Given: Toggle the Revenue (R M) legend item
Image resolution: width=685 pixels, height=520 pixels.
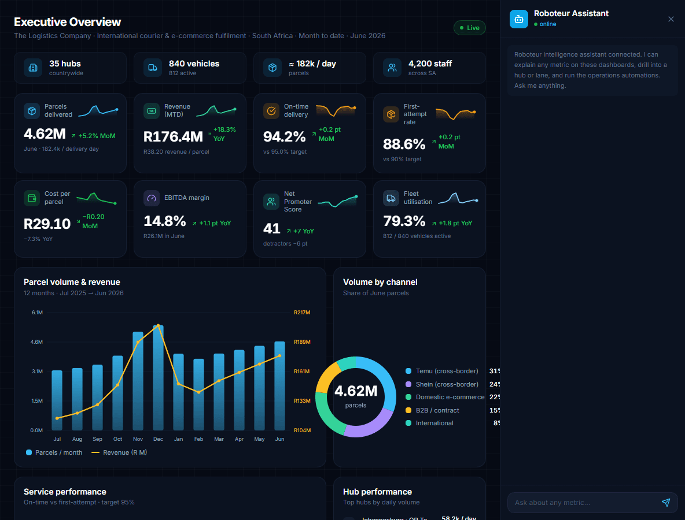Looking at the screenshot, I should click(x=119, y=452).
